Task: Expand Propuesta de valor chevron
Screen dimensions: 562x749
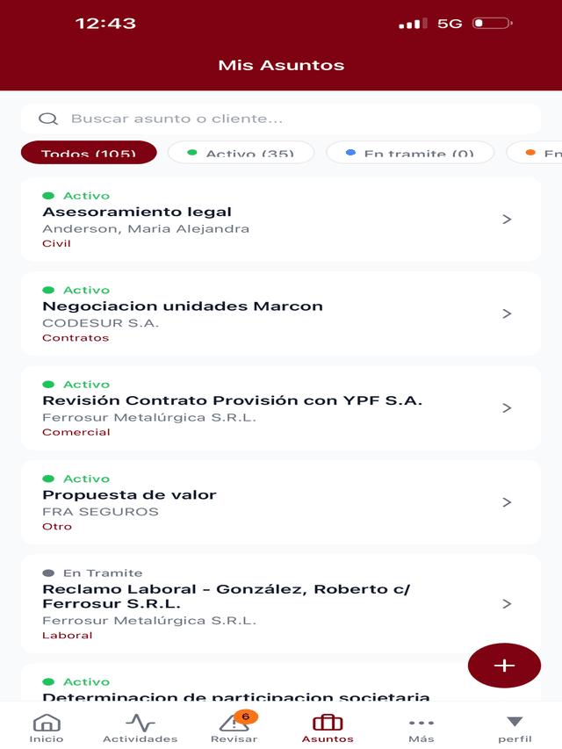Action: pyautogui.click(x=507, y=502)
